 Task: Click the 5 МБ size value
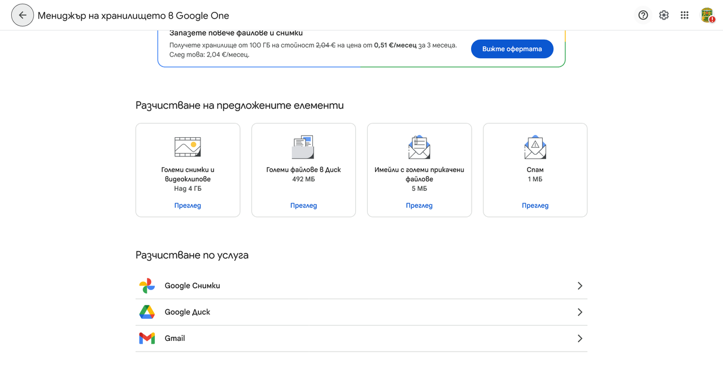419,188
